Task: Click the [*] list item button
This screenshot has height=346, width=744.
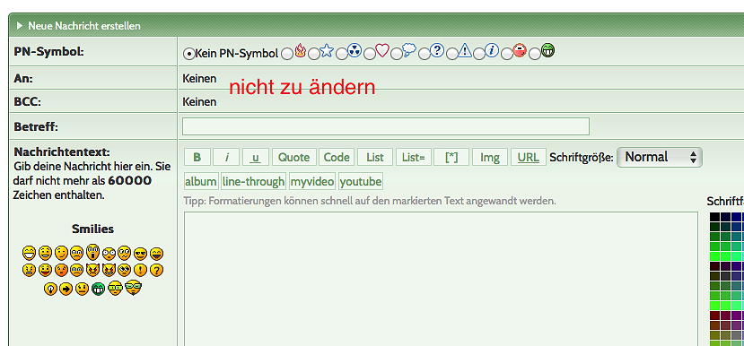Action: 451,157
